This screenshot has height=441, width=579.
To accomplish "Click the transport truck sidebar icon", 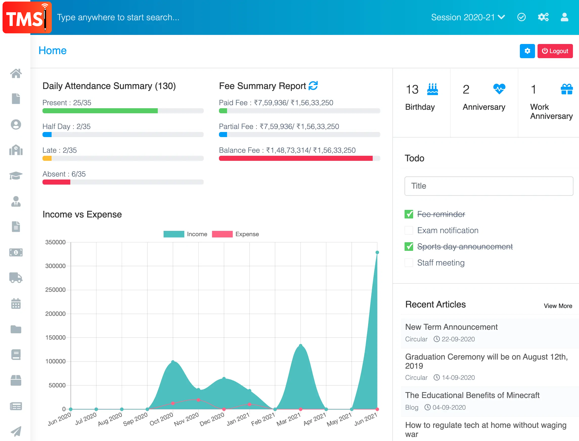I will [16, 277].
